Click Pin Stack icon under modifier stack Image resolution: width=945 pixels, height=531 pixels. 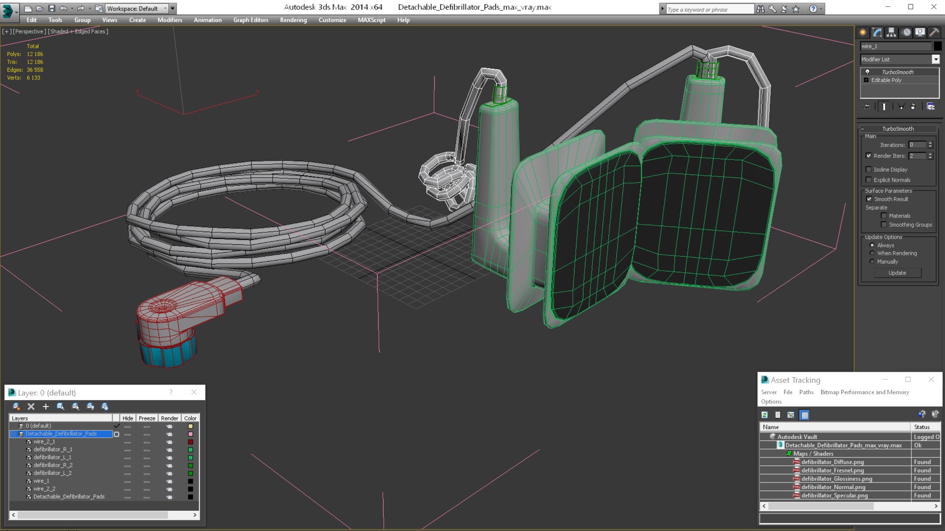click(867, 106)
